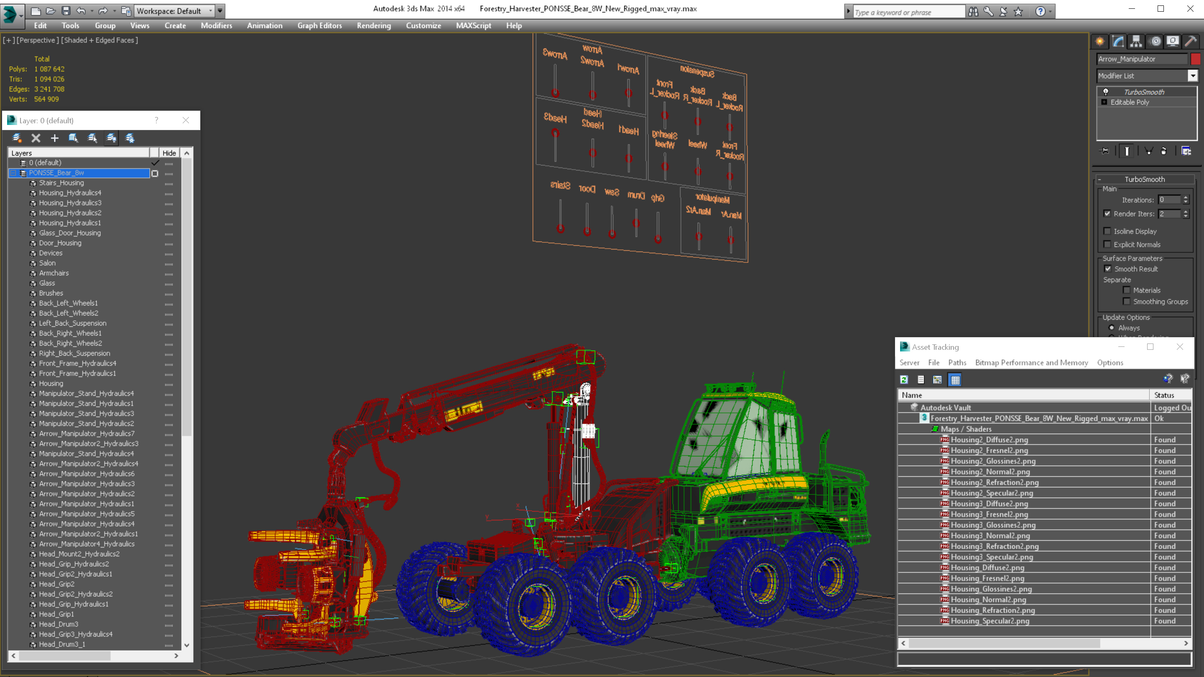Toggle TurboSmooth modifier lightbulb visibility
The height and width of the screenshot is (677, 1204).
(x=1106, y=92)
